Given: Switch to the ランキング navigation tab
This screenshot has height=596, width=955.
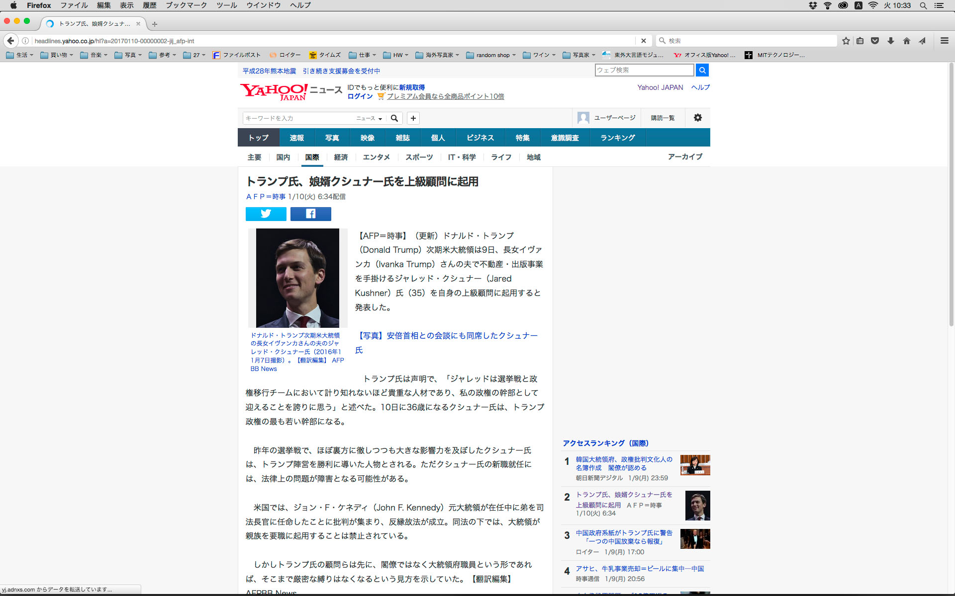Looking at the screenshot, I should 617,138.
